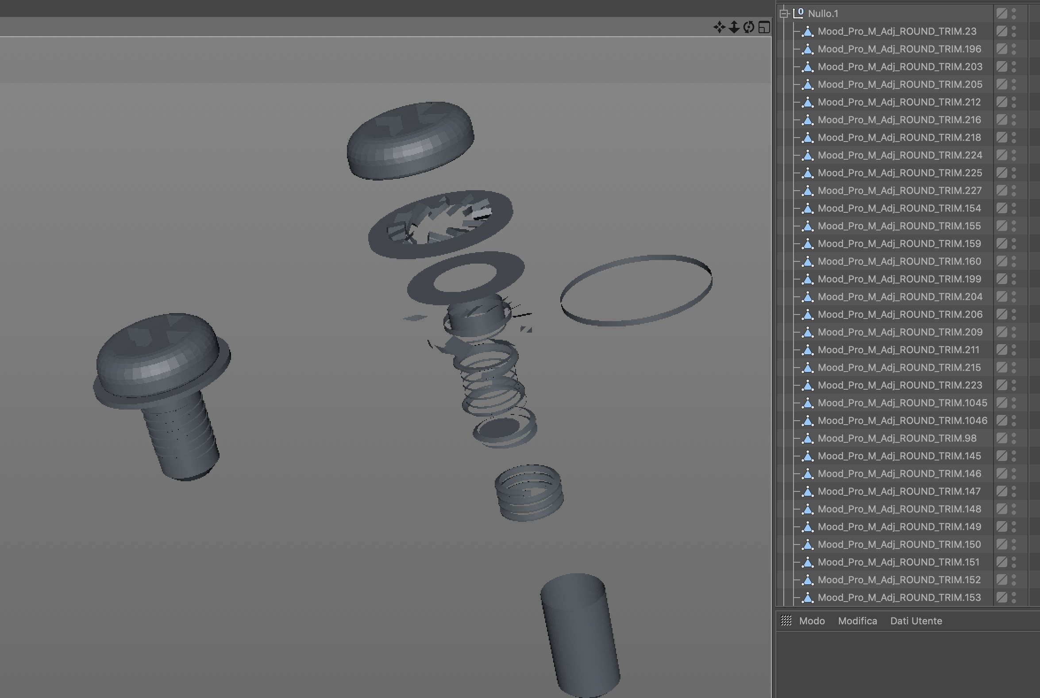Toggle visibility dots for ROUND_TRIM.153
Viewport: 1040px width, 698px height.
click(x=1014, y=598)
